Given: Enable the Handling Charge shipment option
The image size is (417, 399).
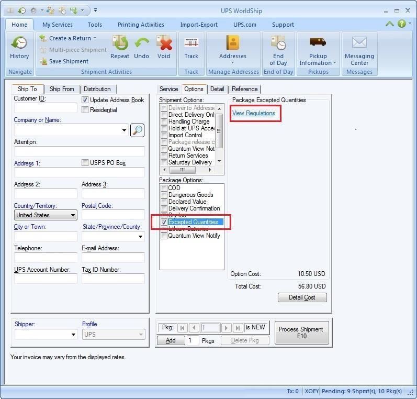Looking at the screenshot, I should pos(164,121).
